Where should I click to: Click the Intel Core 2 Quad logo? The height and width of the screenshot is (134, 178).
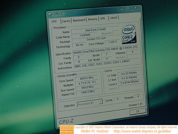pyautogui.click(x=129, y=34)
